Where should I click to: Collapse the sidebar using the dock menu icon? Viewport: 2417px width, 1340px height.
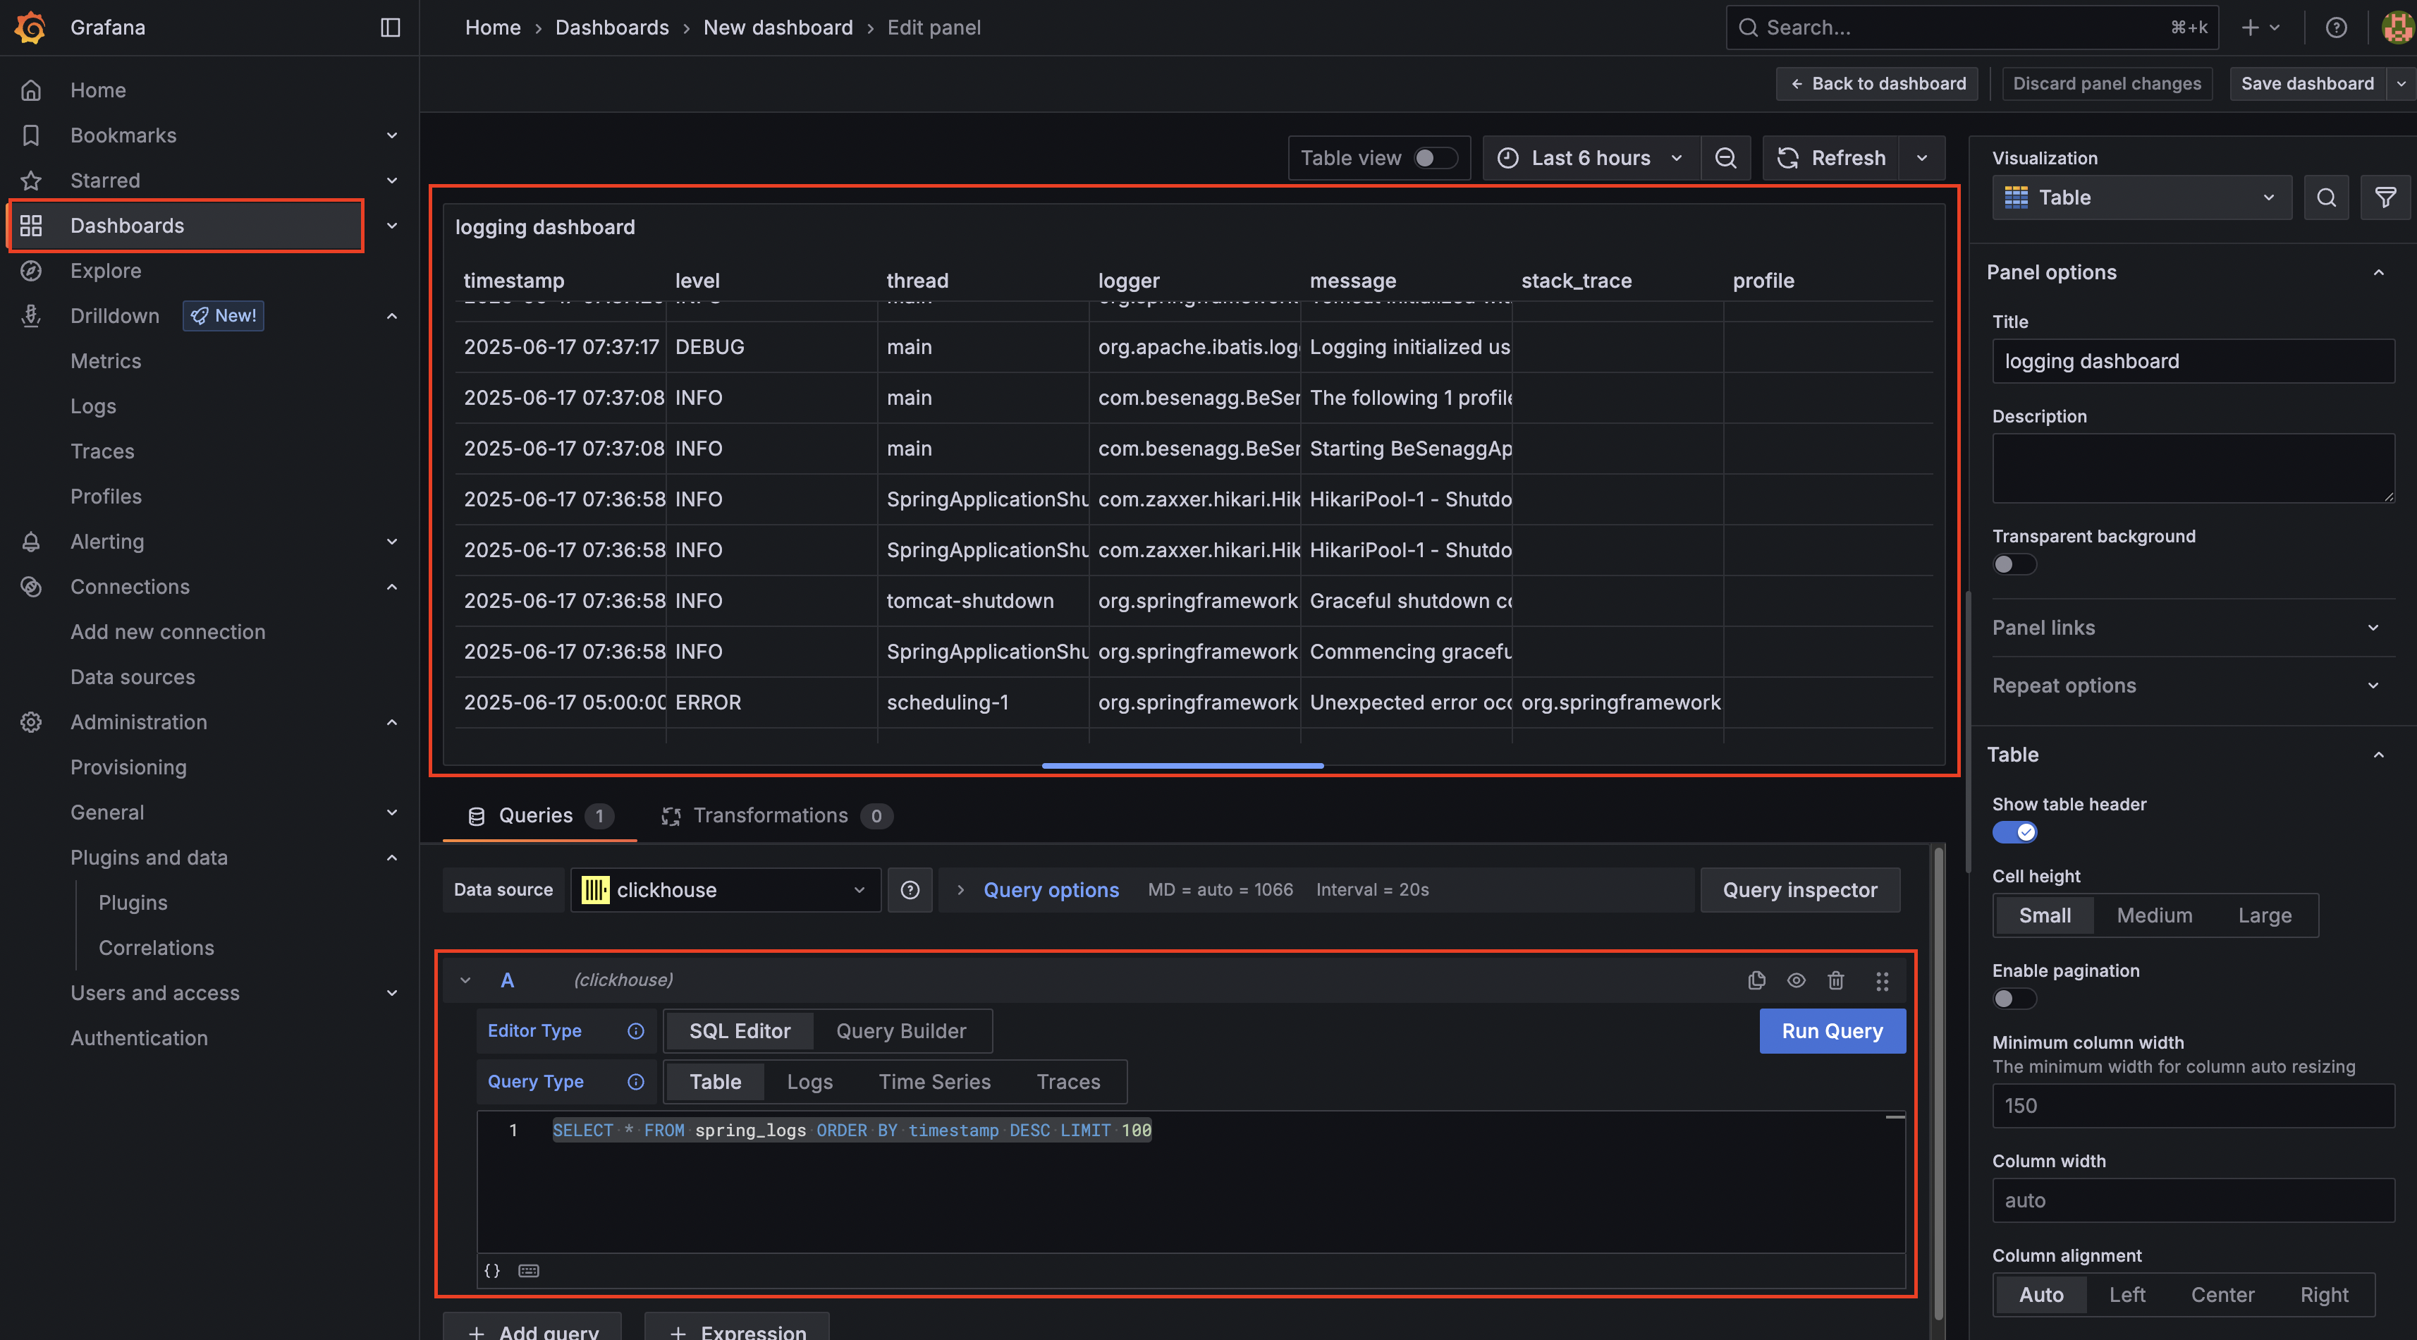click(x=391, y=28)
